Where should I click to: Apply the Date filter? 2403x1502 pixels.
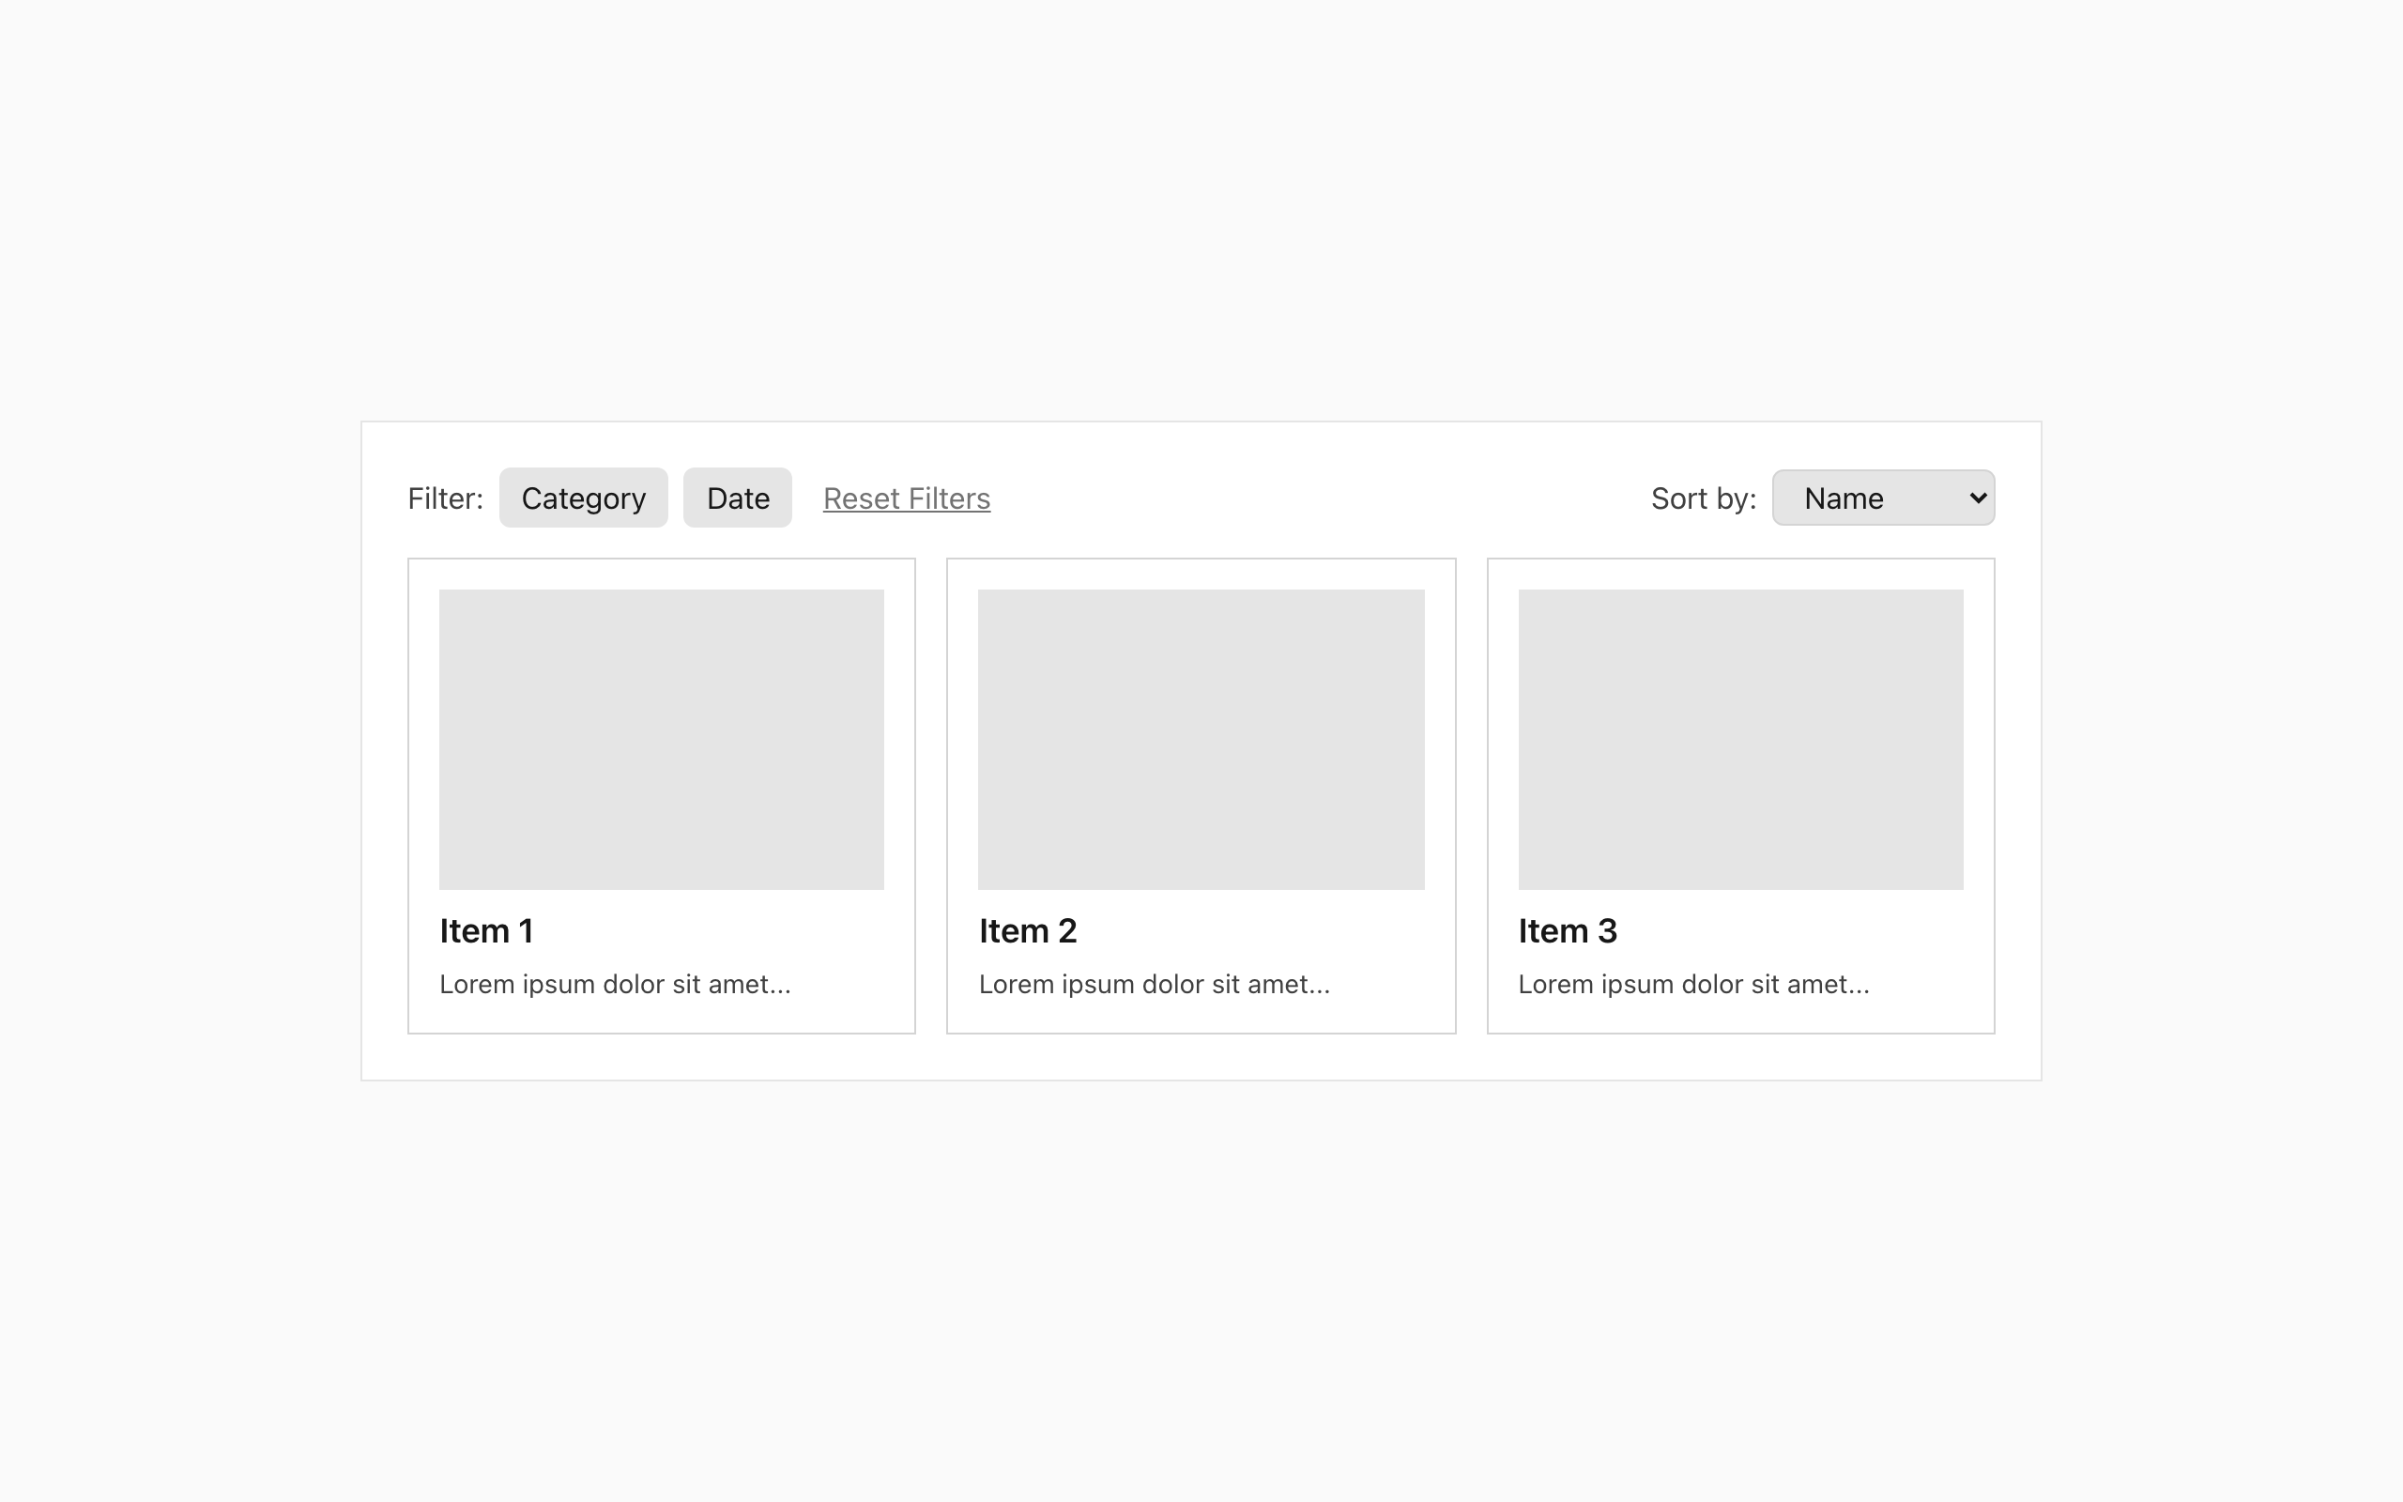click(738, 498)
